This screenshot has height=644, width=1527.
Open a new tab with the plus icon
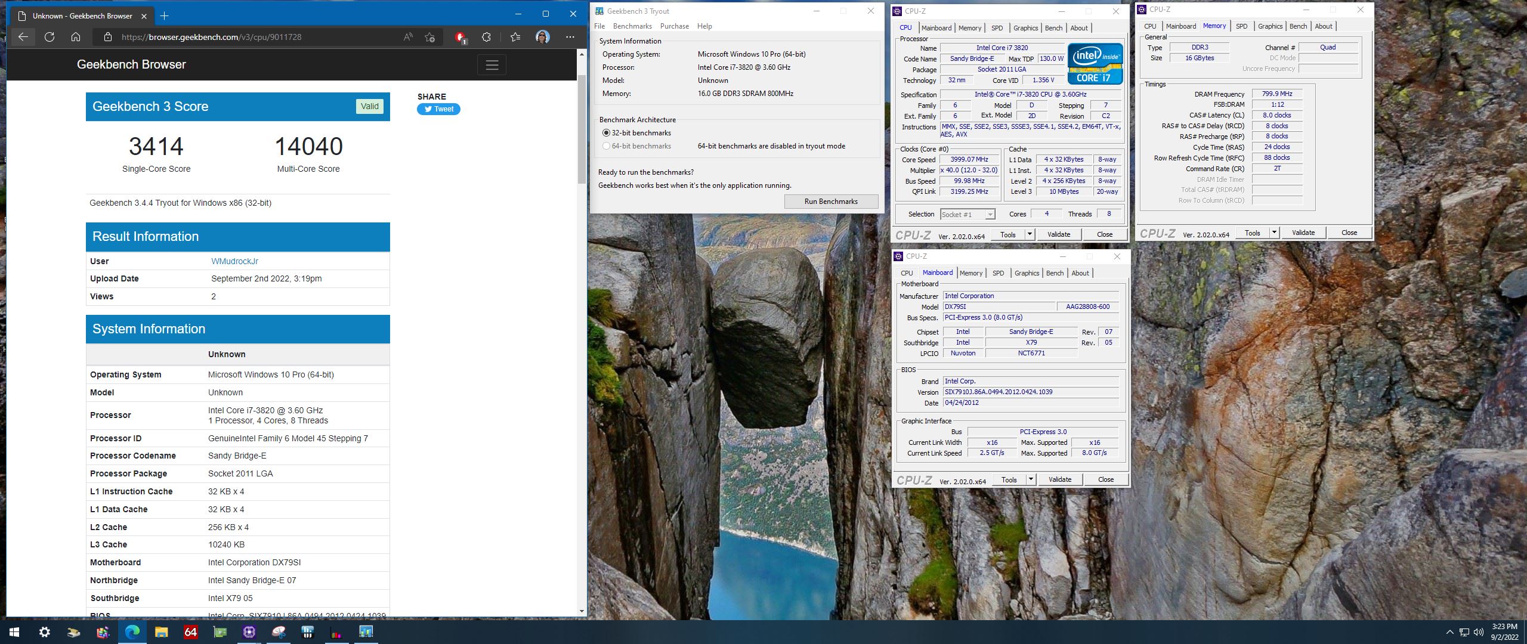(164, 16)
